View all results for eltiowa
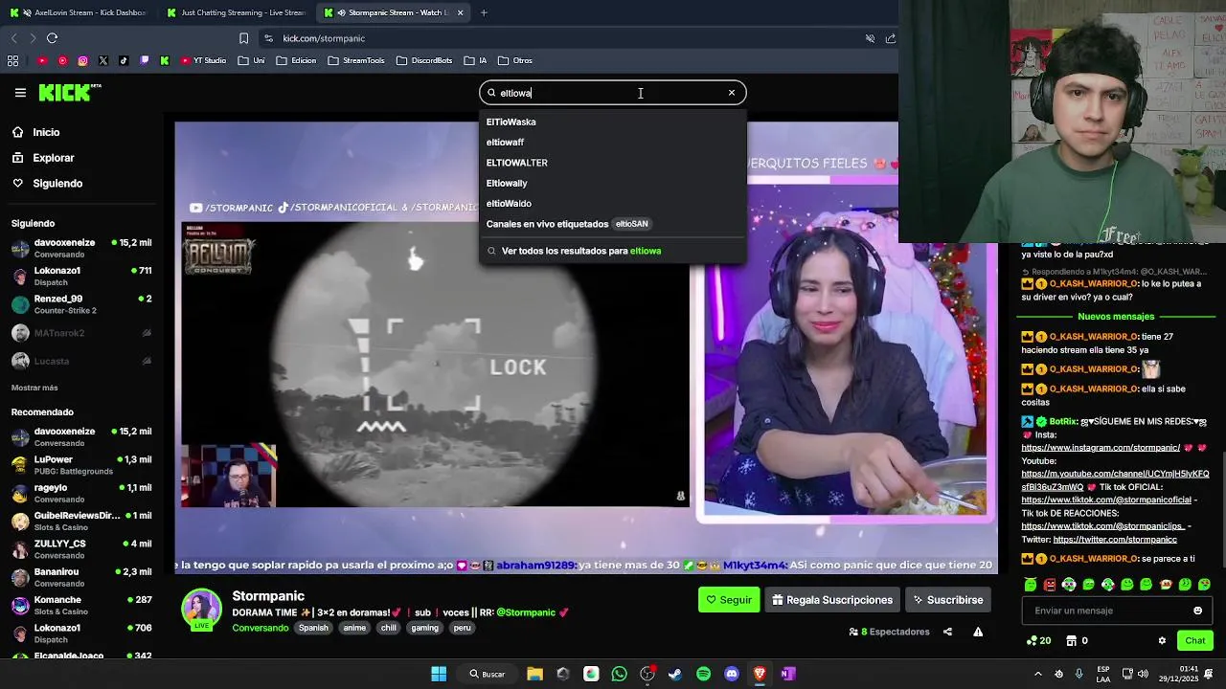This screenshot has width=1226, height=689. (x=612, y=251)
